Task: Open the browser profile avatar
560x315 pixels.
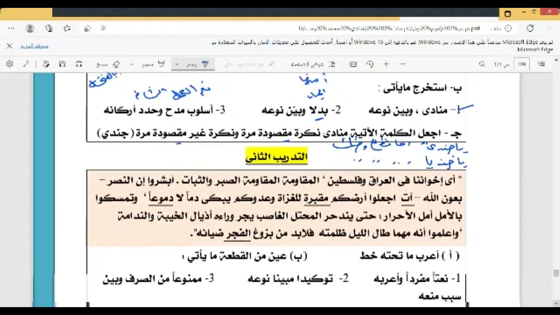Action: (x=30, y=28)
